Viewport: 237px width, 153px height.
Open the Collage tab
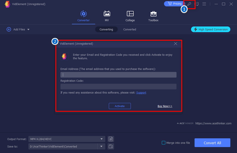coord(130,16)
